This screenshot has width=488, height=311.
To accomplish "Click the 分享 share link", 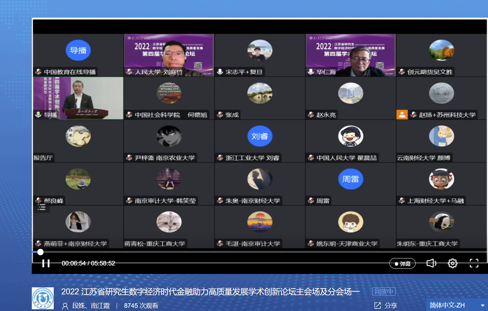I will click(x=391, y=305).
